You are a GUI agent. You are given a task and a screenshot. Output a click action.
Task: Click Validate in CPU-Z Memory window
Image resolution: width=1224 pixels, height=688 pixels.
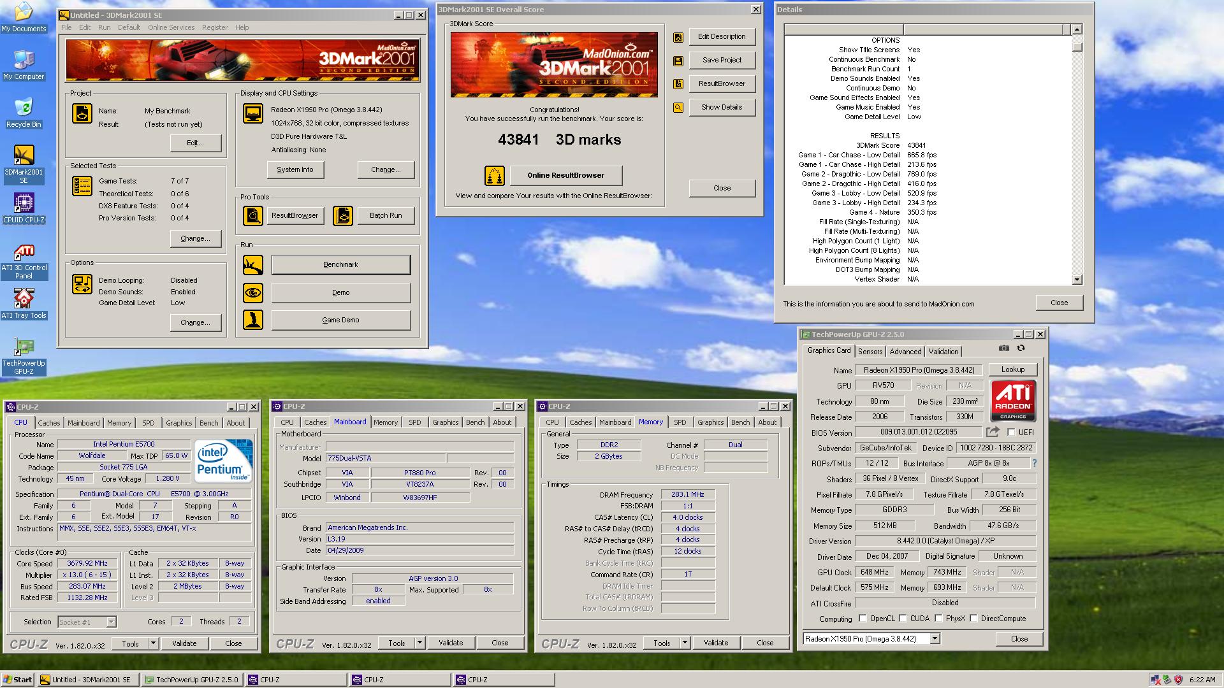[x=715, y=643]
